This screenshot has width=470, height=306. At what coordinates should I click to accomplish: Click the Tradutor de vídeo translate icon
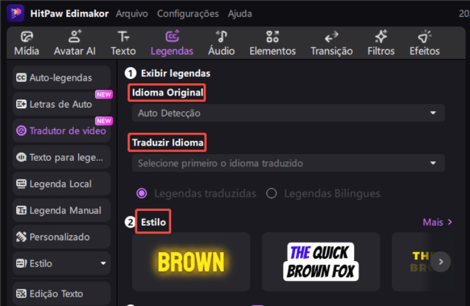pyautogui.click(x=21, y=131)
